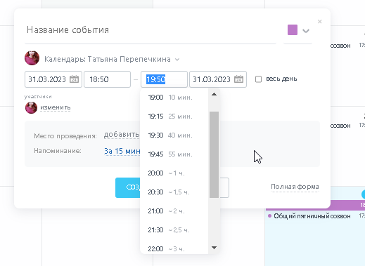
Task: Click the time list scrollbar thumb
Action: click(214, 154)
